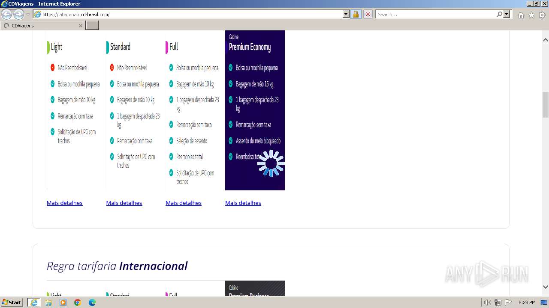
Task: Click Internet Explorer taskbar icon
Action: tap(34, 302)
